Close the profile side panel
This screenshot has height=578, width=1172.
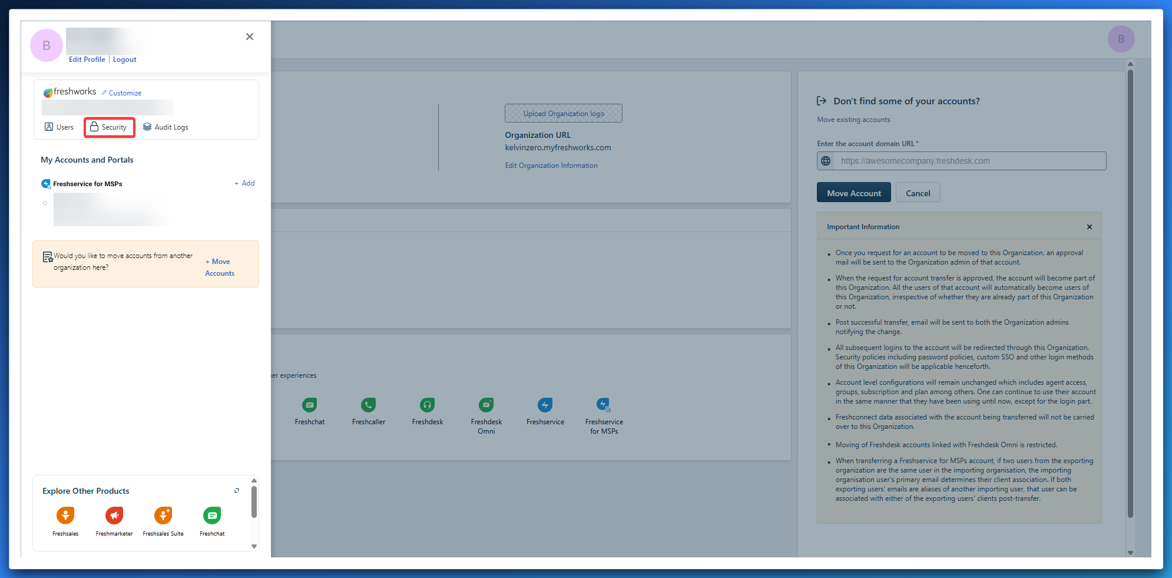tap(250, 37)
